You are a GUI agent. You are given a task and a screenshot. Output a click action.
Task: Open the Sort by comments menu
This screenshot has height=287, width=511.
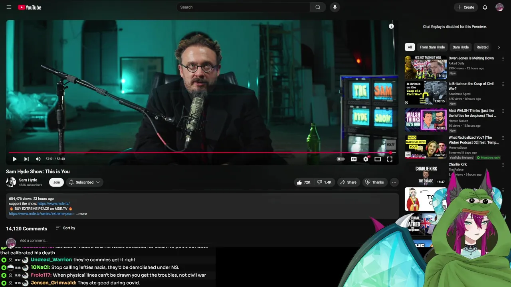pos(65,228)
